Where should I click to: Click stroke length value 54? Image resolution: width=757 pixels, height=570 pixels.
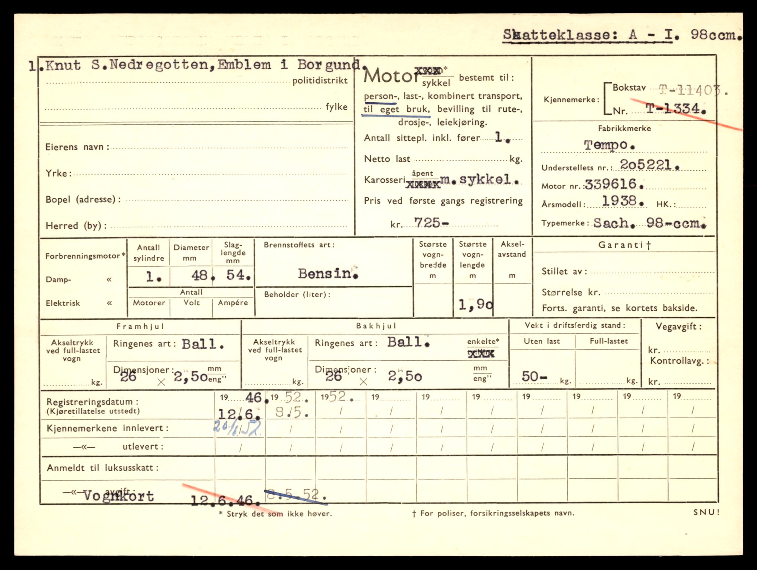click(238, 275)
